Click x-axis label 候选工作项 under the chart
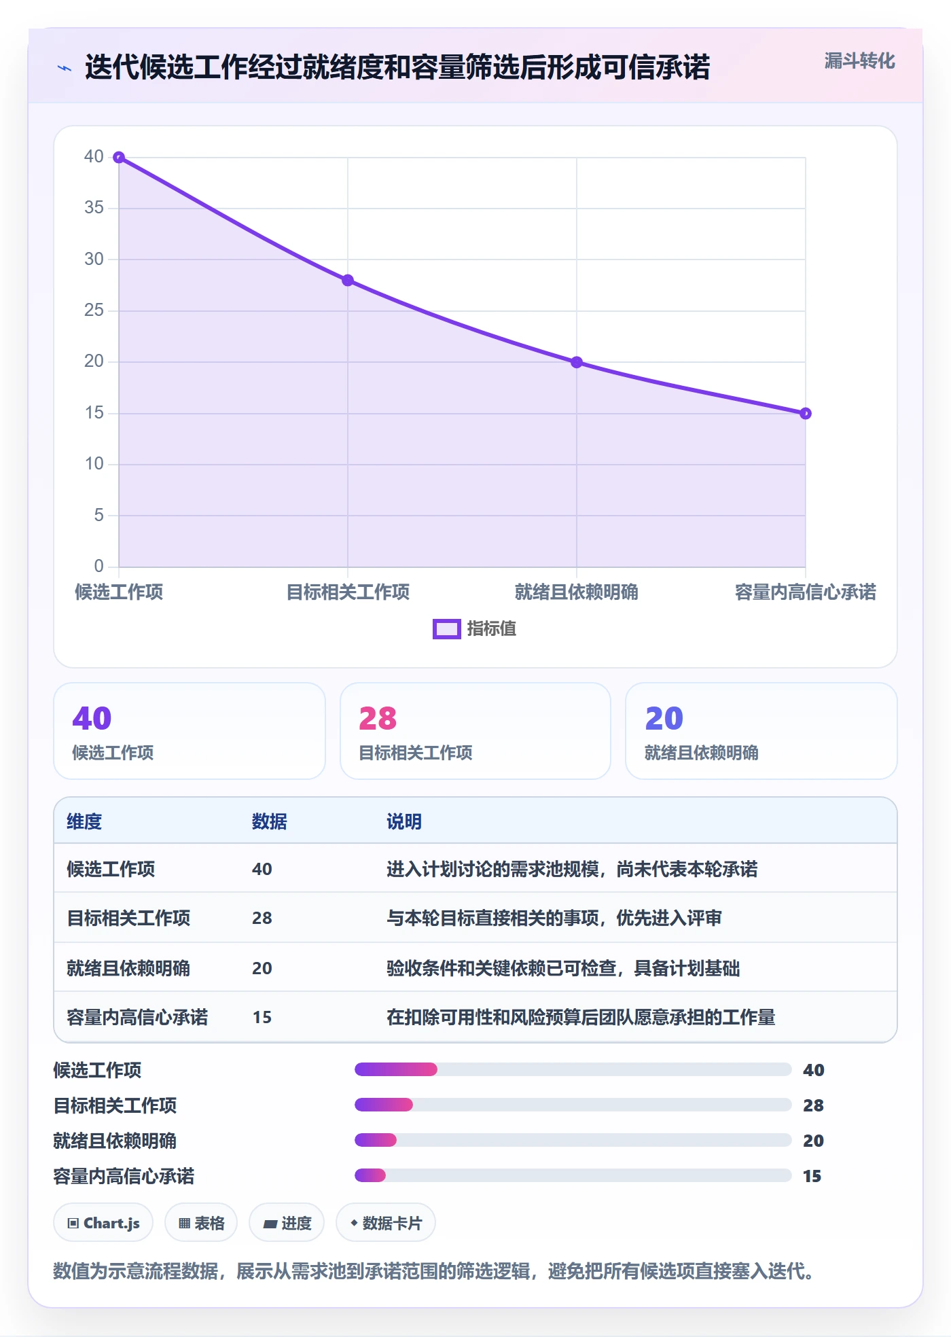This screenshot has height=1337, width=951. tap(119, 592)
